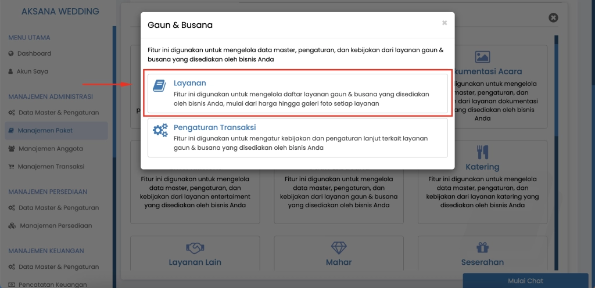The width and height of the screenshot is (595, 288).
Task: Open the Mahar card title
Action: pos(339,262)
